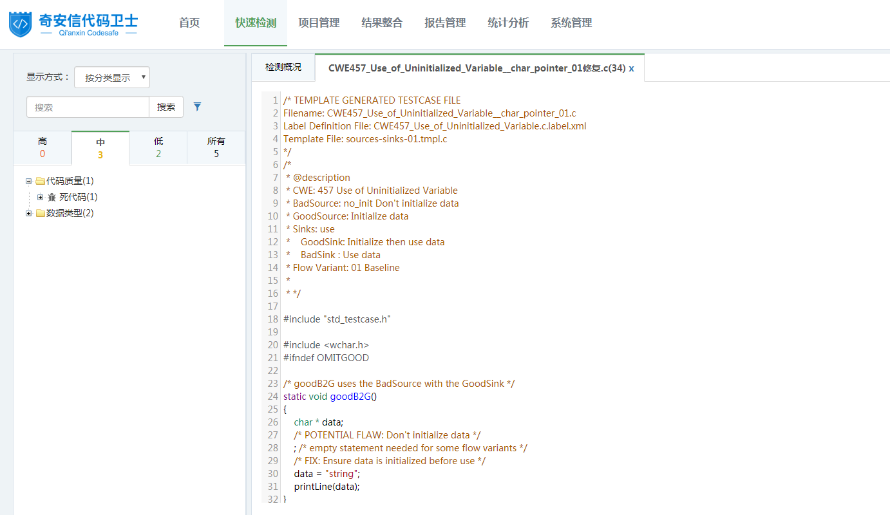This screenshot has width=890, height=515.
Task: Show 低 severity defects tab
Action: pyautogui.click(x=158, y=147)
